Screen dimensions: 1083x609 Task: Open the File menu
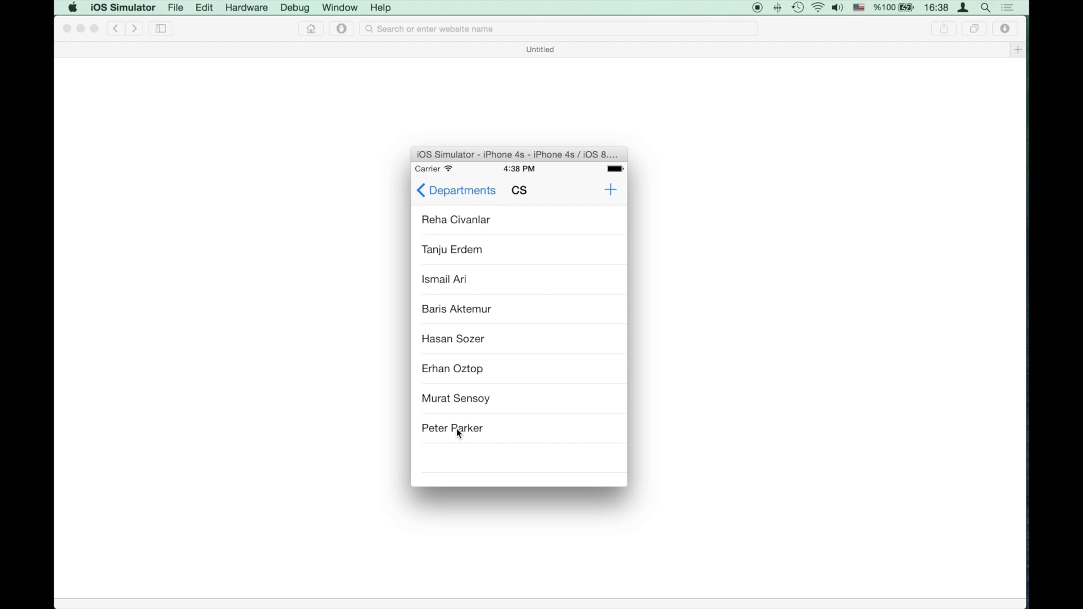click(176, 7)
